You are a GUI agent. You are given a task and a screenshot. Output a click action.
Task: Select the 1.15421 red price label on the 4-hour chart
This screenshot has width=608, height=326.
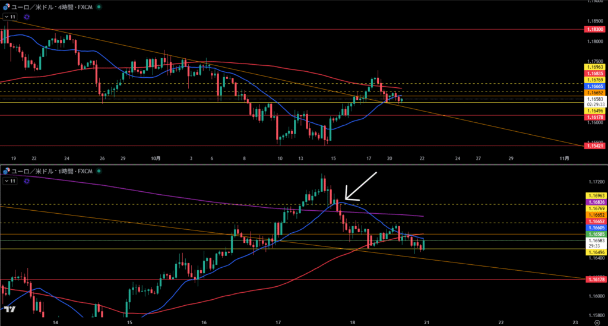(x=596, y=145)
